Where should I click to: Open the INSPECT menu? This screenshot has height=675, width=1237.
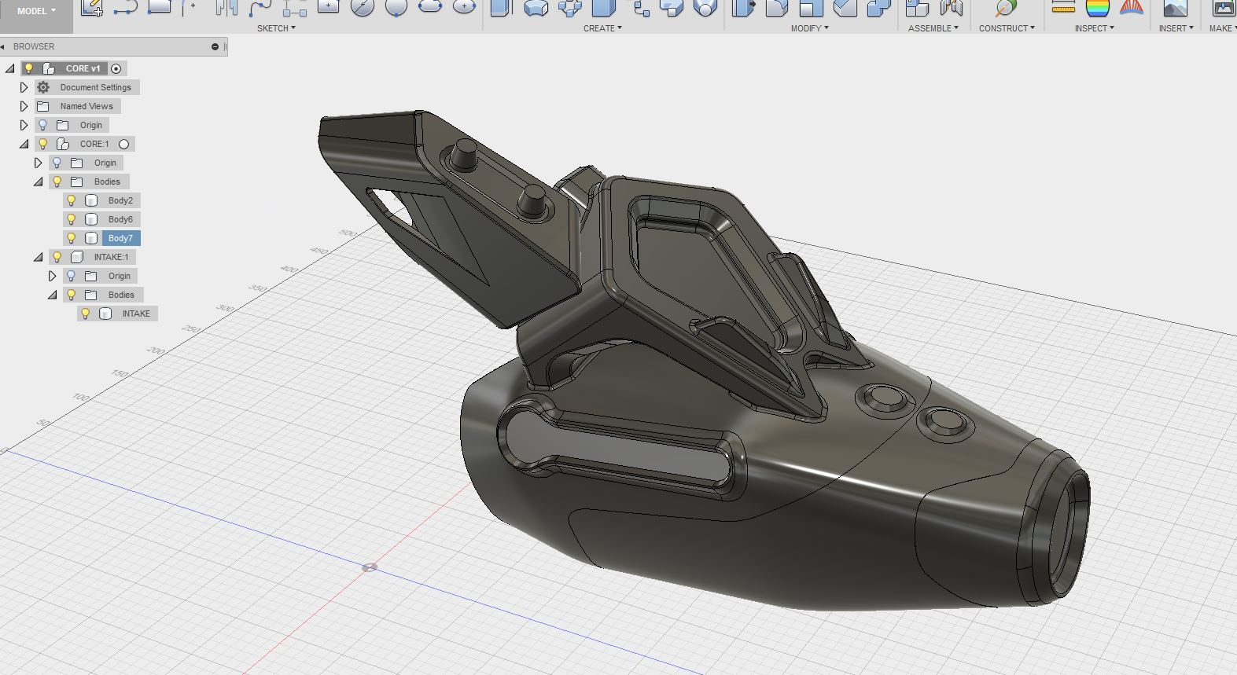tap(1095, 28)
